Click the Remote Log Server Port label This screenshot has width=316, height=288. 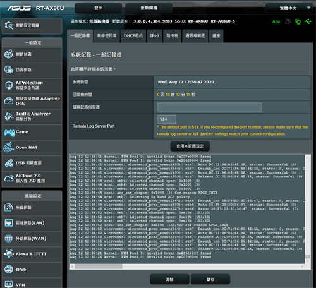coord(94,126)
